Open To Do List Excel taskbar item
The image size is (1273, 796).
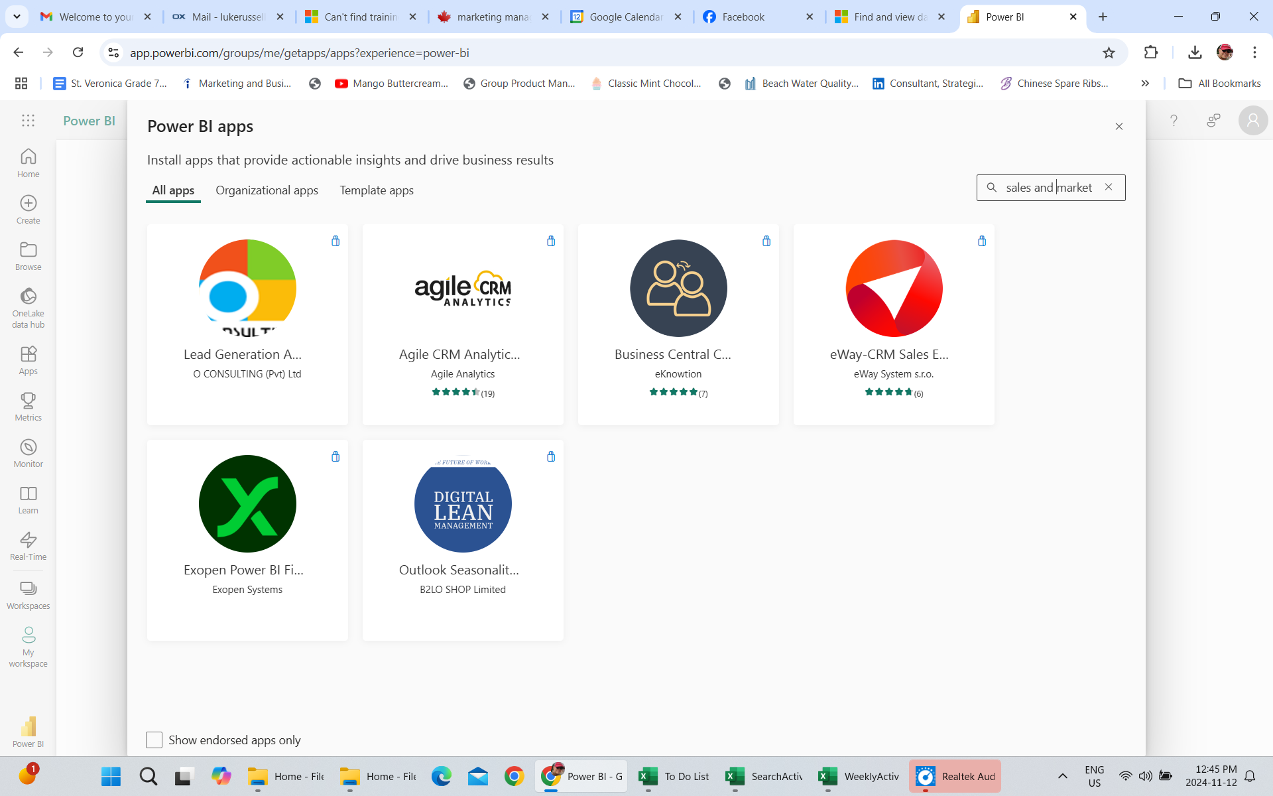[674, 776]
